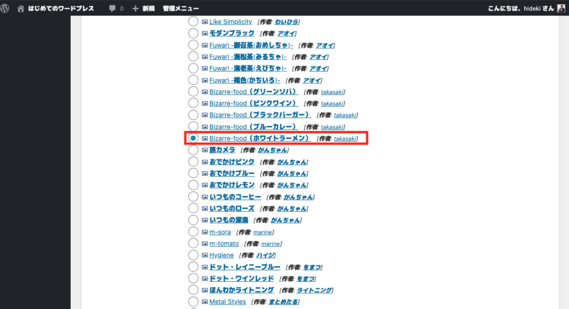Screen dimensions: 569x309
Task: Select the モダンブラック radio button
Action: point(193,33)
